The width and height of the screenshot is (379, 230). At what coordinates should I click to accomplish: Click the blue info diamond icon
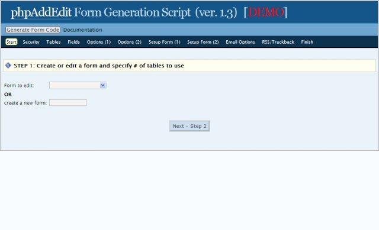pyautogui.click(x=8, y=66)
